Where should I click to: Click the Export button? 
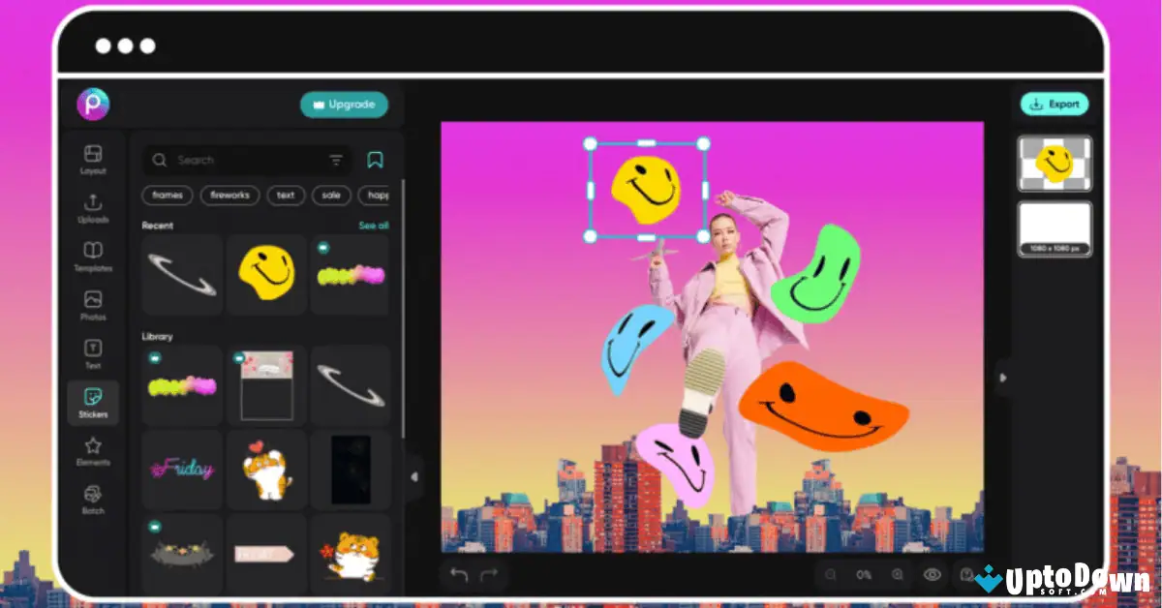click(1054, 105)
